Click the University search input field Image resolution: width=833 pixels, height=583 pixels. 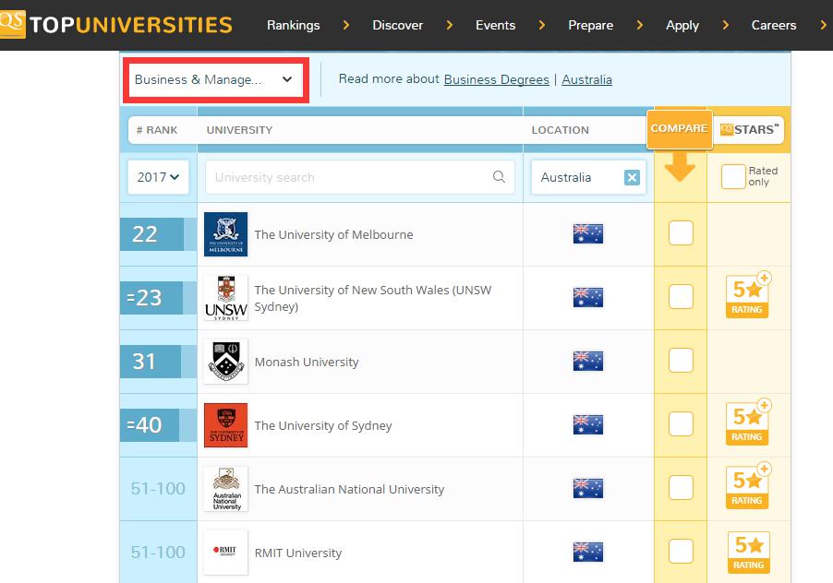click(x=351, y=177)
